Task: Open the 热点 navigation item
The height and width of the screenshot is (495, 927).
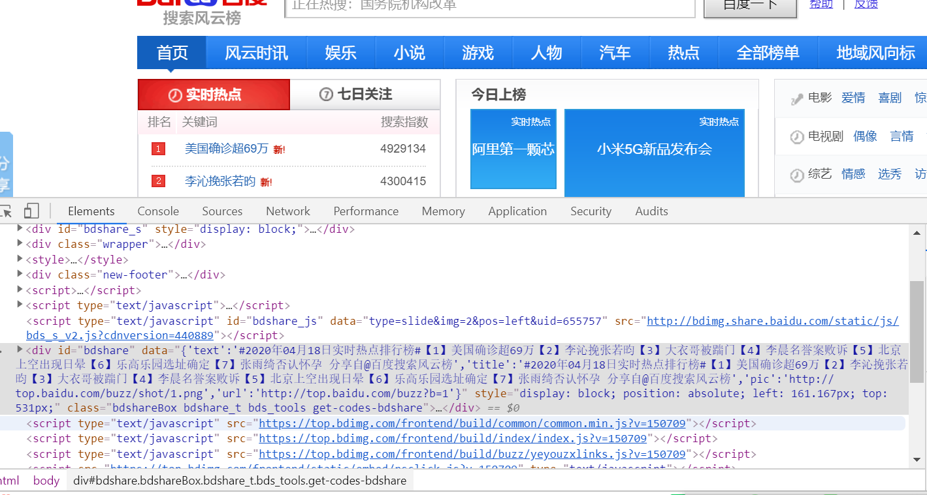Action: (x=684, y=53)
